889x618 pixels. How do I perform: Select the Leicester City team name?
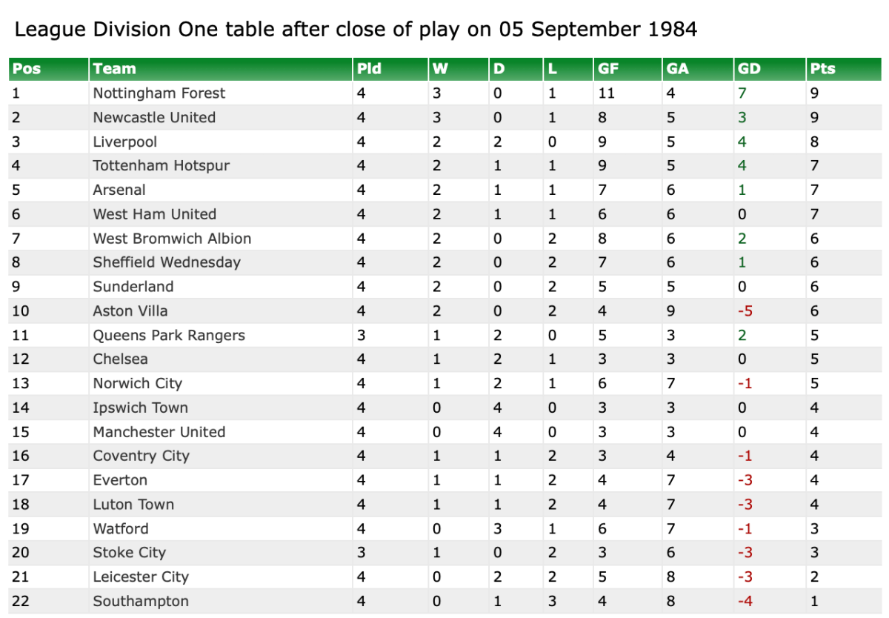click(140, 577)
